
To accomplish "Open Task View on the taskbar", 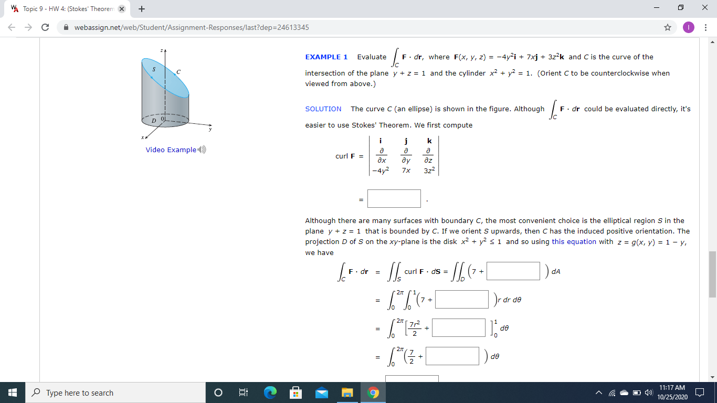I will pyautogui.click(x=244, y=393).
